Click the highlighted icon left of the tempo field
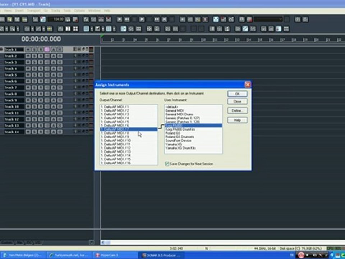 [x=43, y=19]
